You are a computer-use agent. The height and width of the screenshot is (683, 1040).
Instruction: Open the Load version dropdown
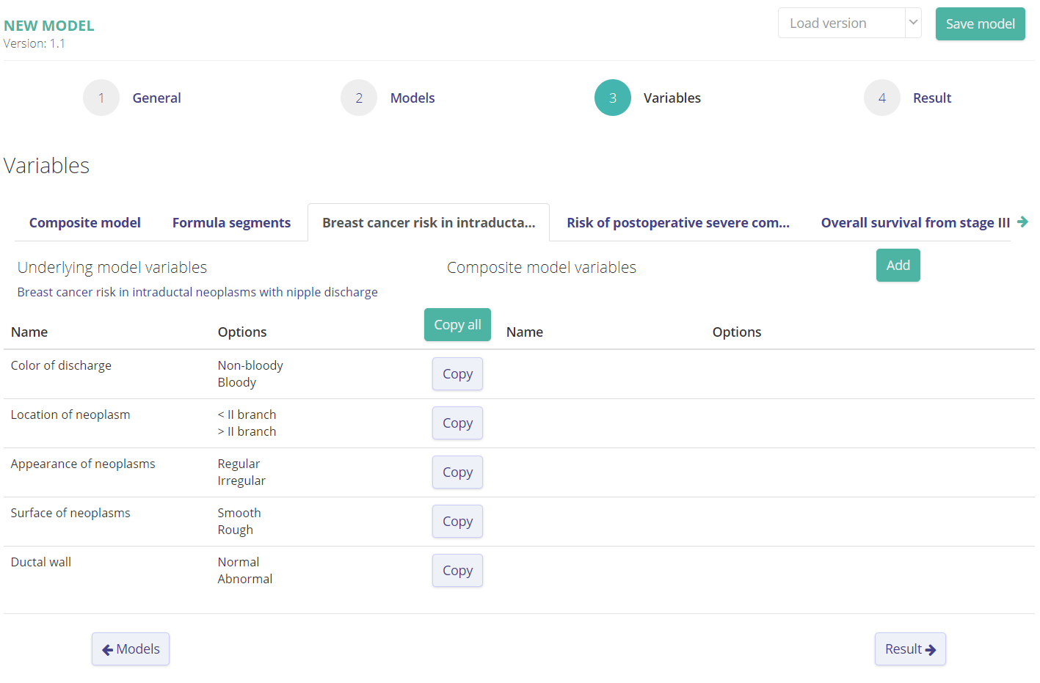click(849, 23)
